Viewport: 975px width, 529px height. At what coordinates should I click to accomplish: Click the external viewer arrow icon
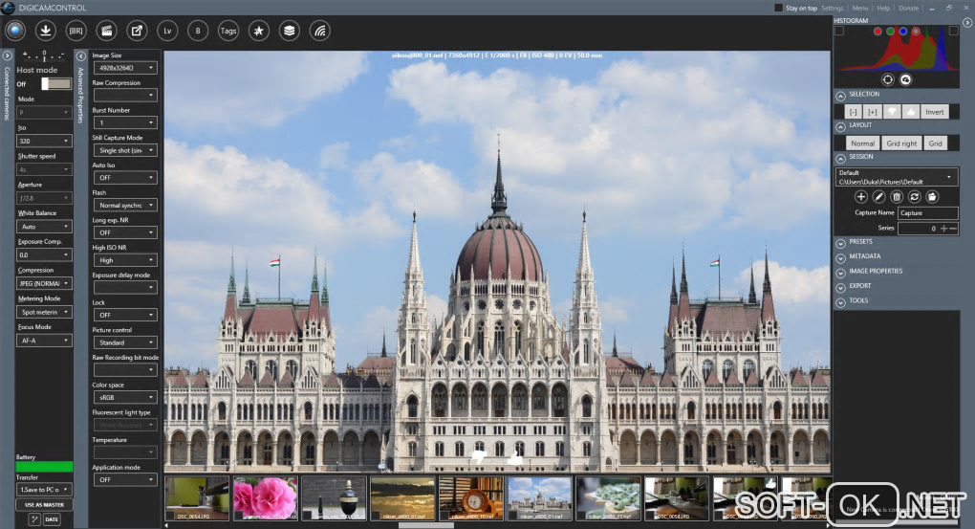pyautogui.click(x=137, y=31)
